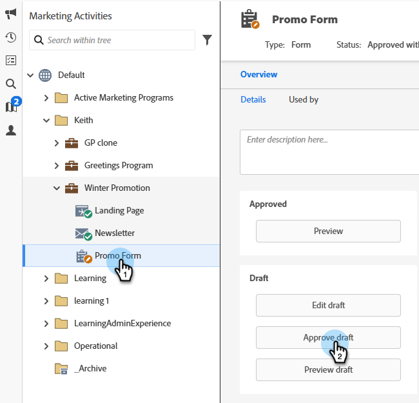Click the Preview draft button
The image size is (419, 403).
click(x=328, y=369)
